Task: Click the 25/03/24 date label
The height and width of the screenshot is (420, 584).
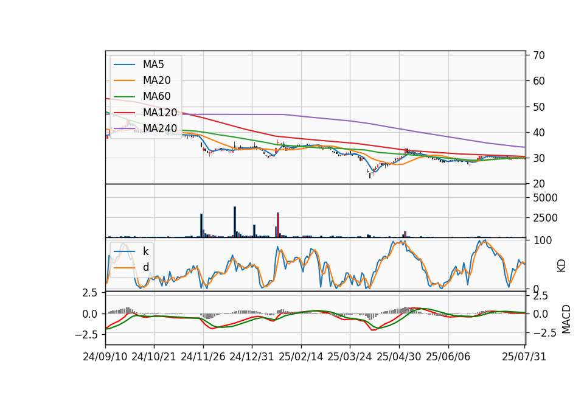Action: coord(350,357)
